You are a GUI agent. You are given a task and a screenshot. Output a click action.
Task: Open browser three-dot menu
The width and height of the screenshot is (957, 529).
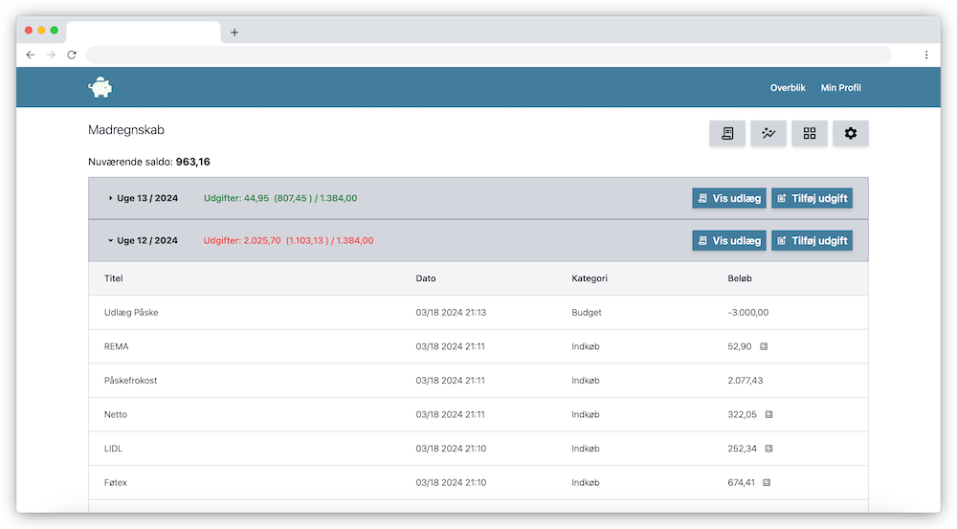(926, 55)
